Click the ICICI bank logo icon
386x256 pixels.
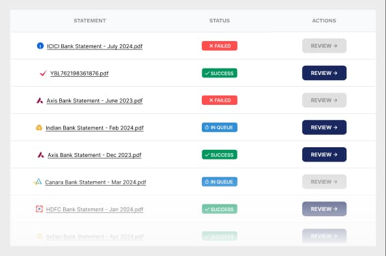[40, 46]
